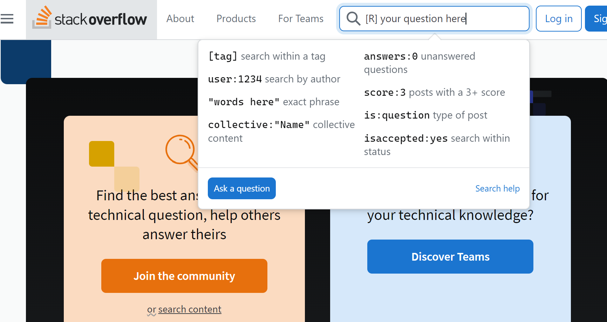The image size is (607, 322).
Task: Click the magnifying glass search icon
Action: 353,19
